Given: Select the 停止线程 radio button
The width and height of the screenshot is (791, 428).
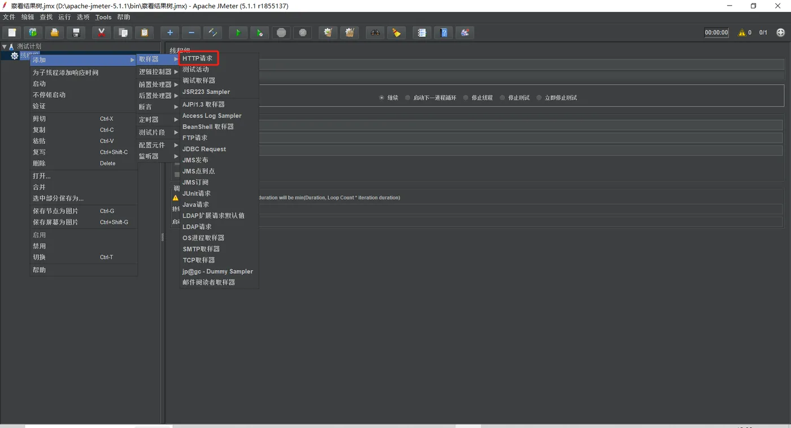Looking at the screenshot, I should (466, 98).
